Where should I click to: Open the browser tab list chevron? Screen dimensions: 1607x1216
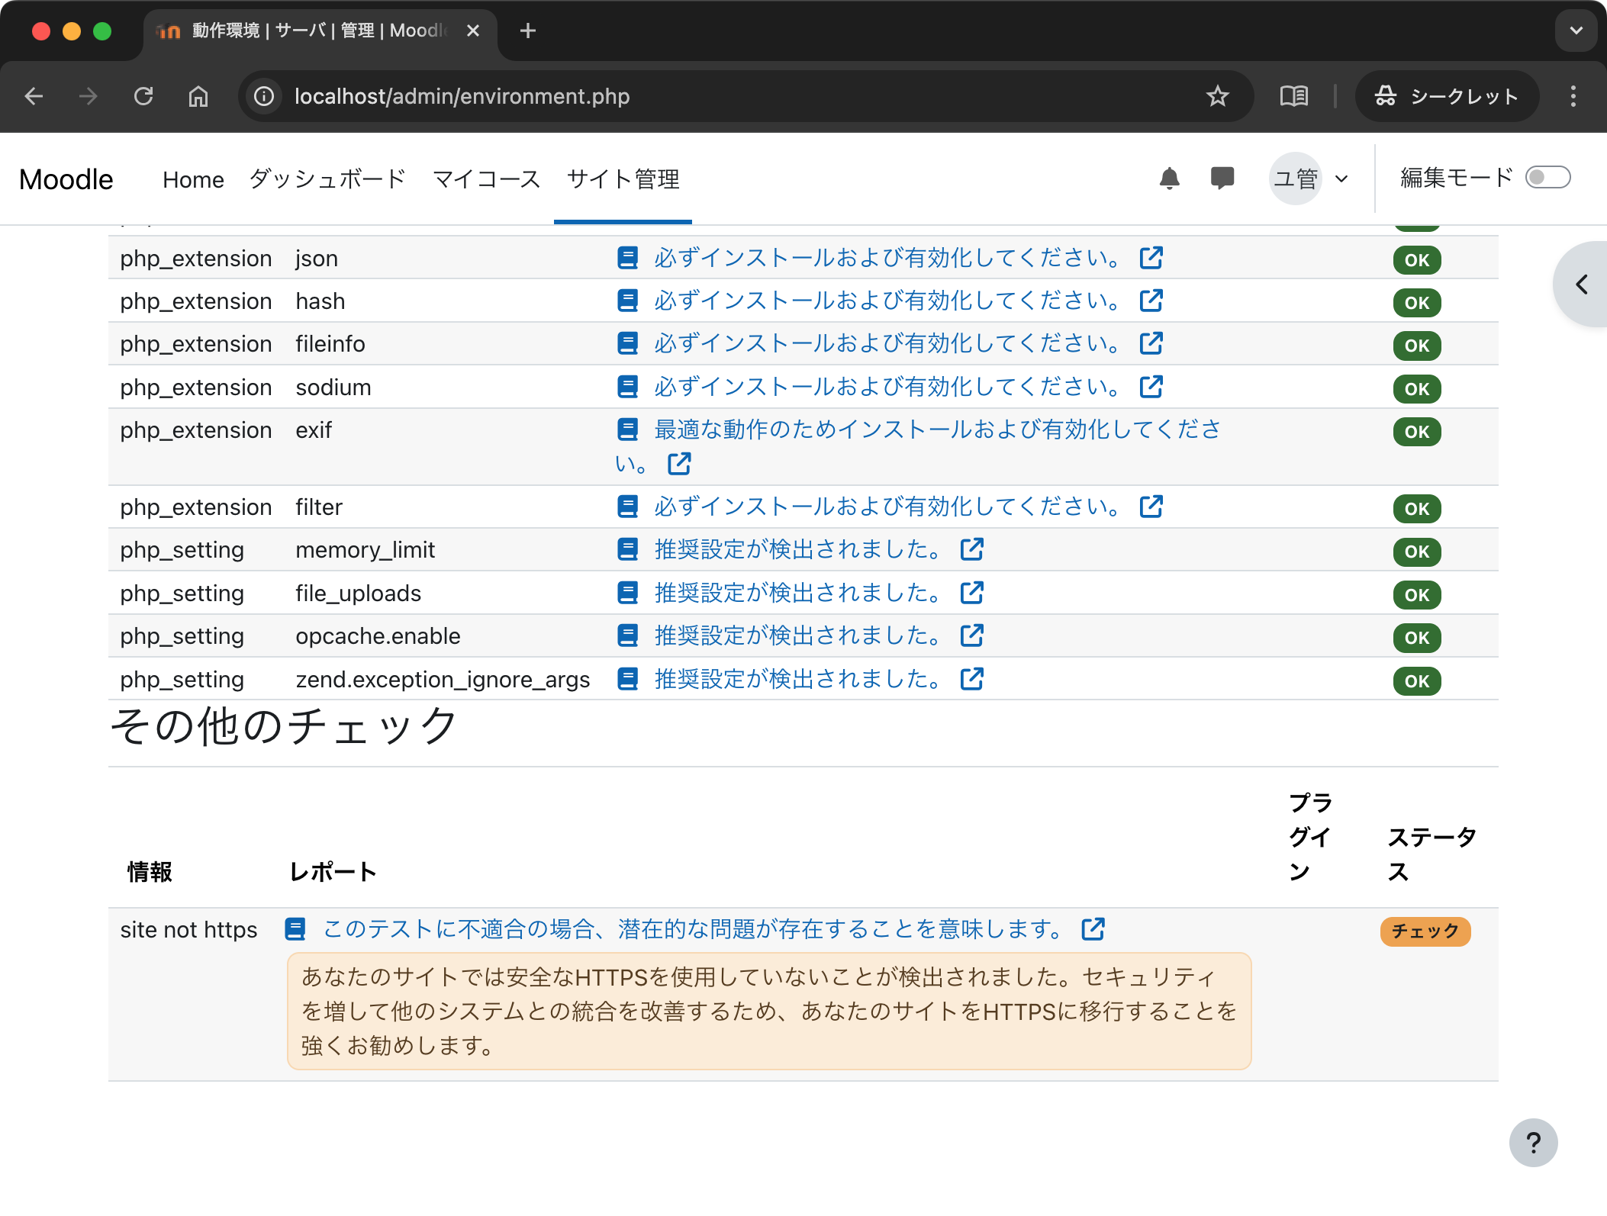(x=1576, y=31)
